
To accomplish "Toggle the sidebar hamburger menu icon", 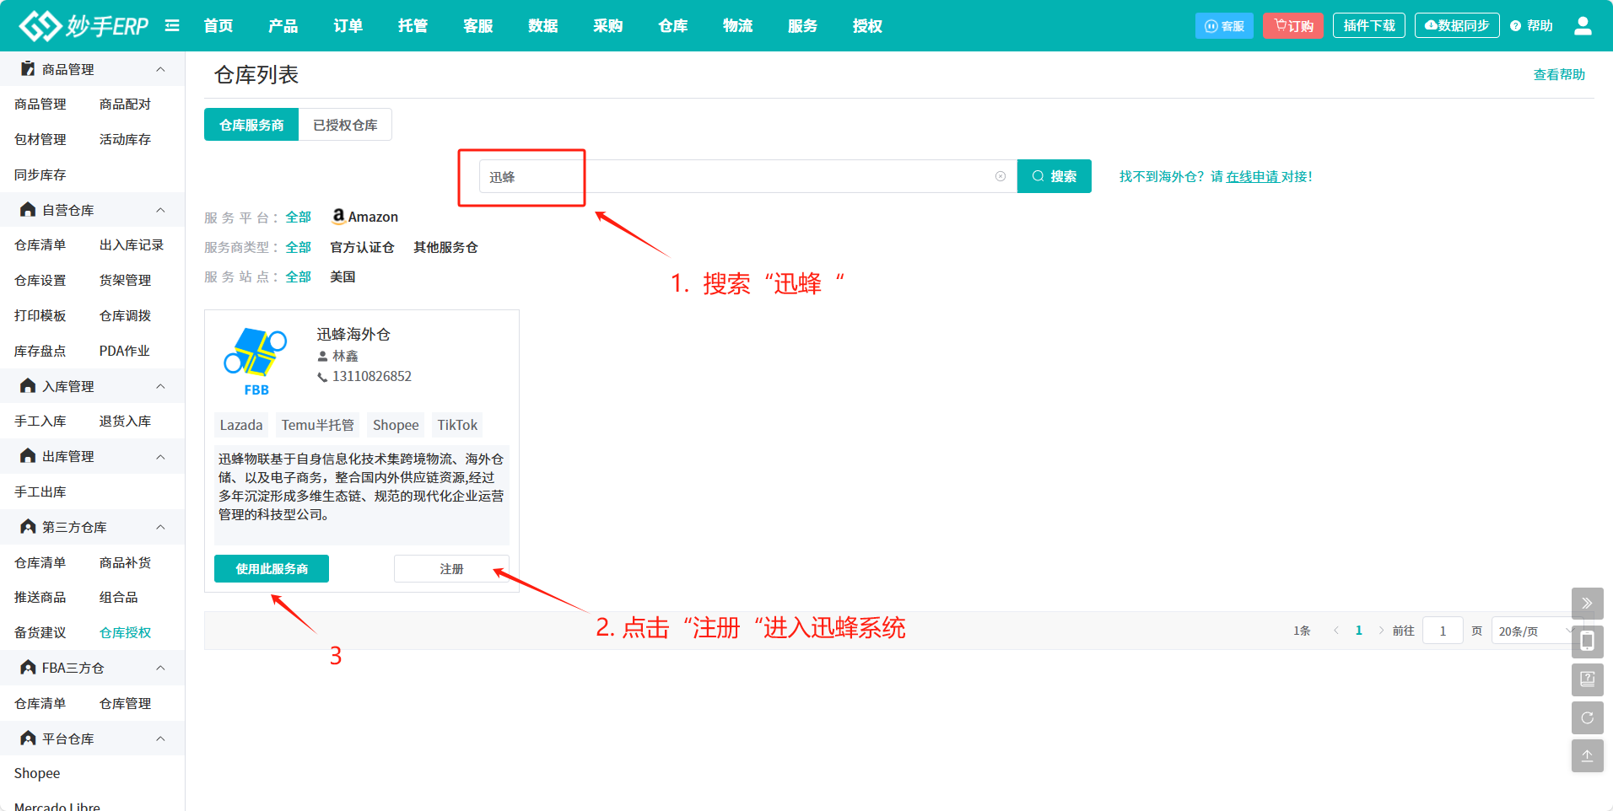I will pyautogui.click(x=172, y=25).
